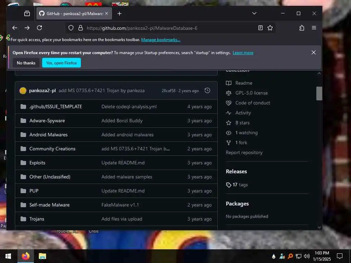The width and height of the screenshot is (351, 263).
Task: Open the Self-made Malware folder
Action: click(49, 205)
